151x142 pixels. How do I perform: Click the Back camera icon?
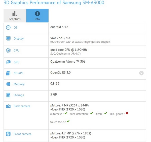(x=8, y=106)
